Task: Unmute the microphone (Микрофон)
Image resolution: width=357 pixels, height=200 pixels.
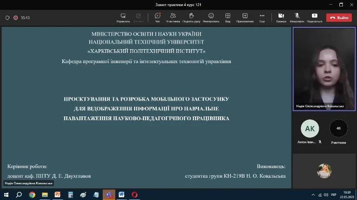Action: (x=297, y=17)
